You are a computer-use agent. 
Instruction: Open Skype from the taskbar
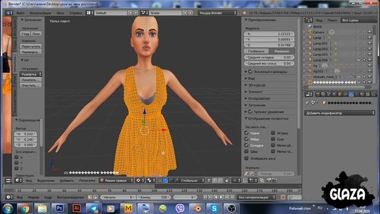point(214,209)
